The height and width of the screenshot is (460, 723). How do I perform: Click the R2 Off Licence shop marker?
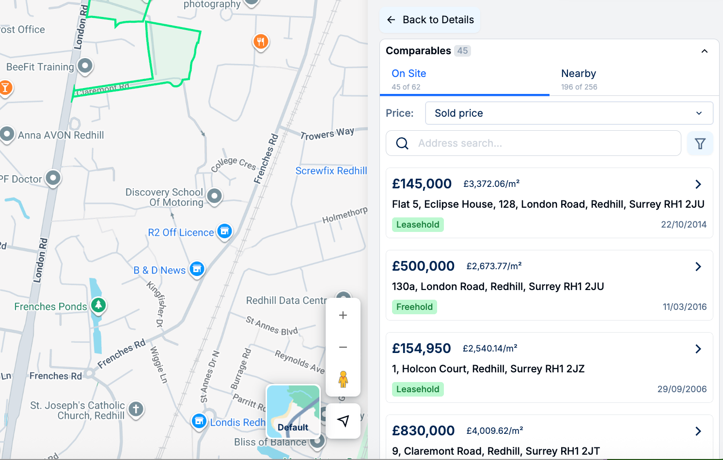[x=224, y=231]
